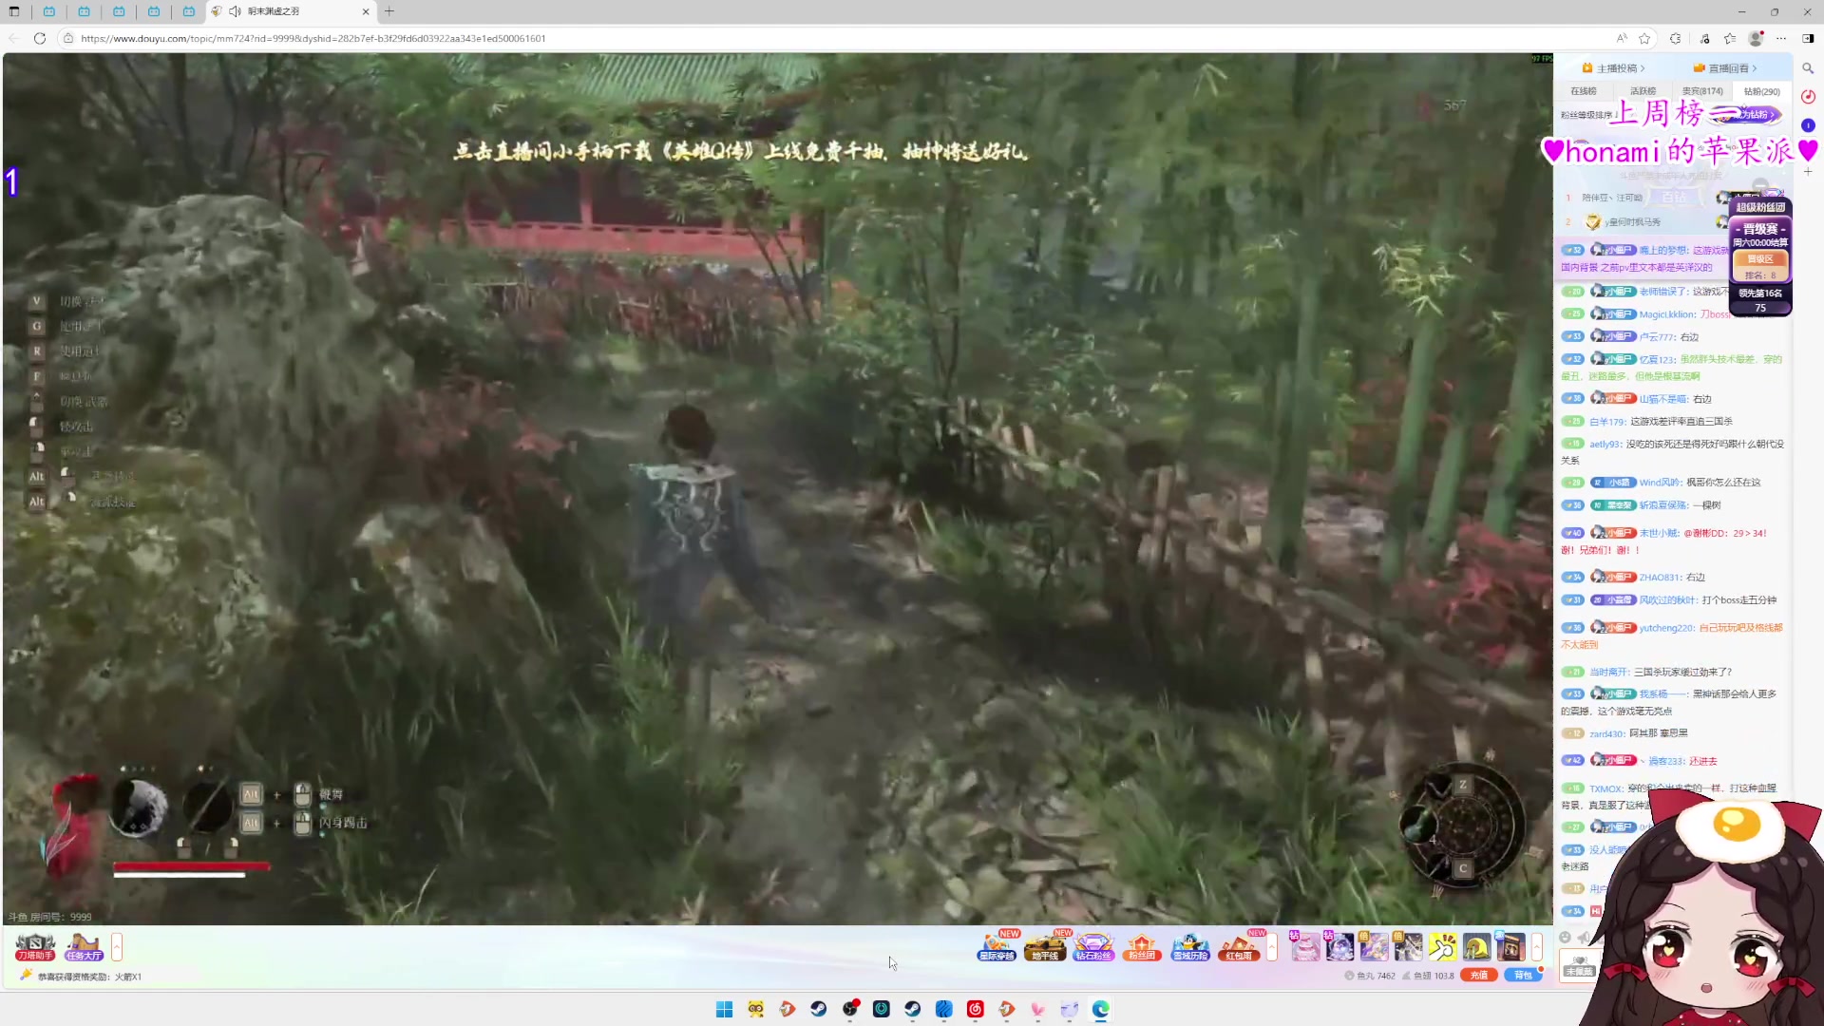Open the 背包 backpack button
Image resolution: width=1824 pixels, height=1026 pixels.
click(x=1523, y=975)
